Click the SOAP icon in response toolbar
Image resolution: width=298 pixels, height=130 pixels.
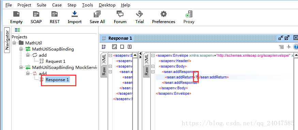[104, 47]
